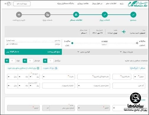
Task: Click the first name (Latin) field
Action: coord(122,77)
